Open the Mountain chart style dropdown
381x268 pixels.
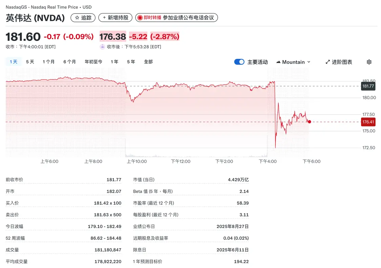point(294,62)
